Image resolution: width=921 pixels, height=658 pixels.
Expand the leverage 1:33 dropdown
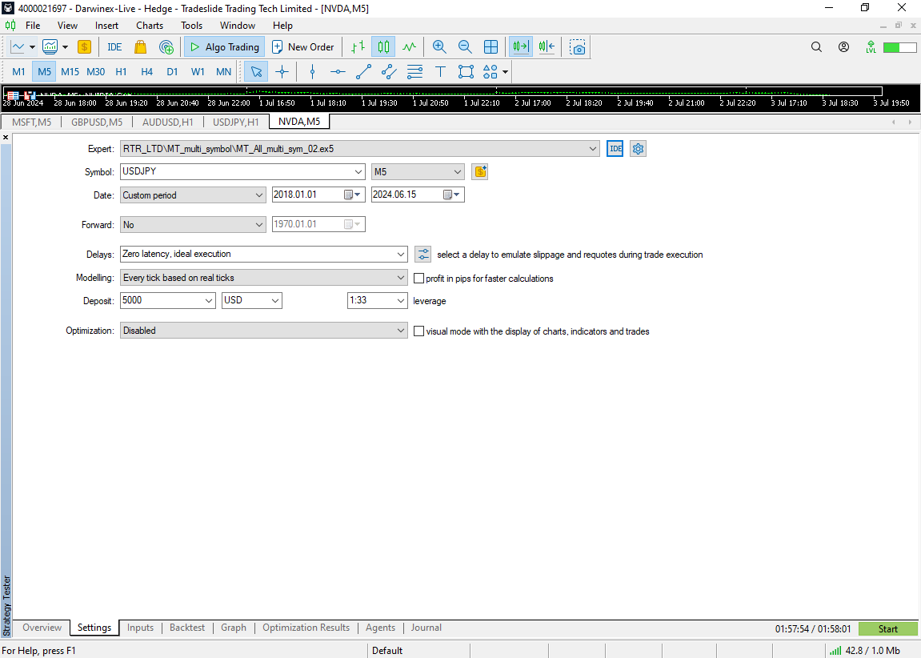click(x=401, y=301)
